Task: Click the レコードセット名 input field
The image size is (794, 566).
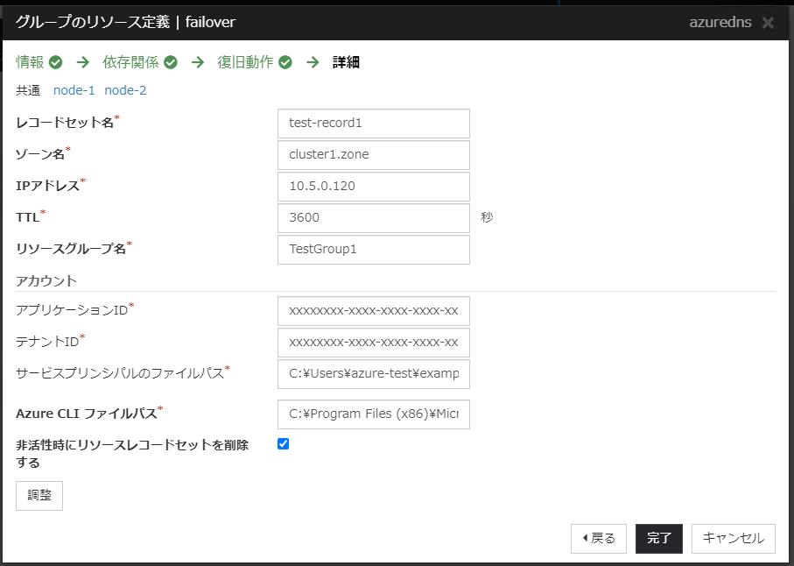Action: coord(373,124)
